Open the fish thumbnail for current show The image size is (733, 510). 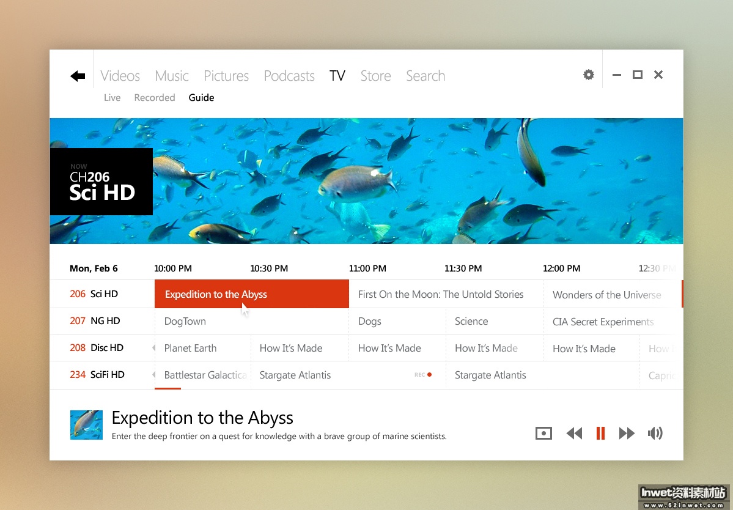click(x=86, y=425)
